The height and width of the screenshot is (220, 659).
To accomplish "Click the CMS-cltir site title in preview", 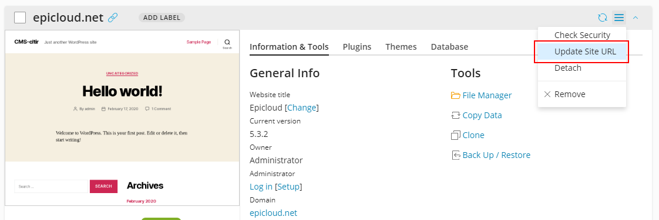I will coord(26,42).
